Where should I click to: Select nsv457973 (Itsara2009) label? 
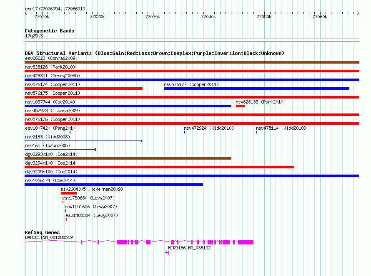tap(53, 111)
